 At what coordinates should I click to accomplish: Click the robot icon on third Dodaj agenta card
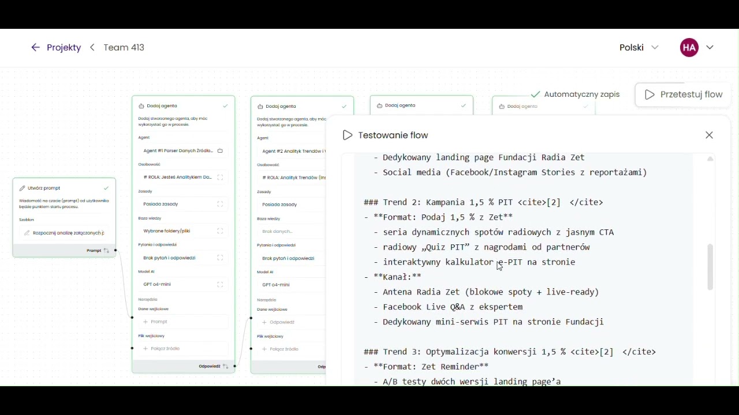pyautogui.click(x=379, y=106)
